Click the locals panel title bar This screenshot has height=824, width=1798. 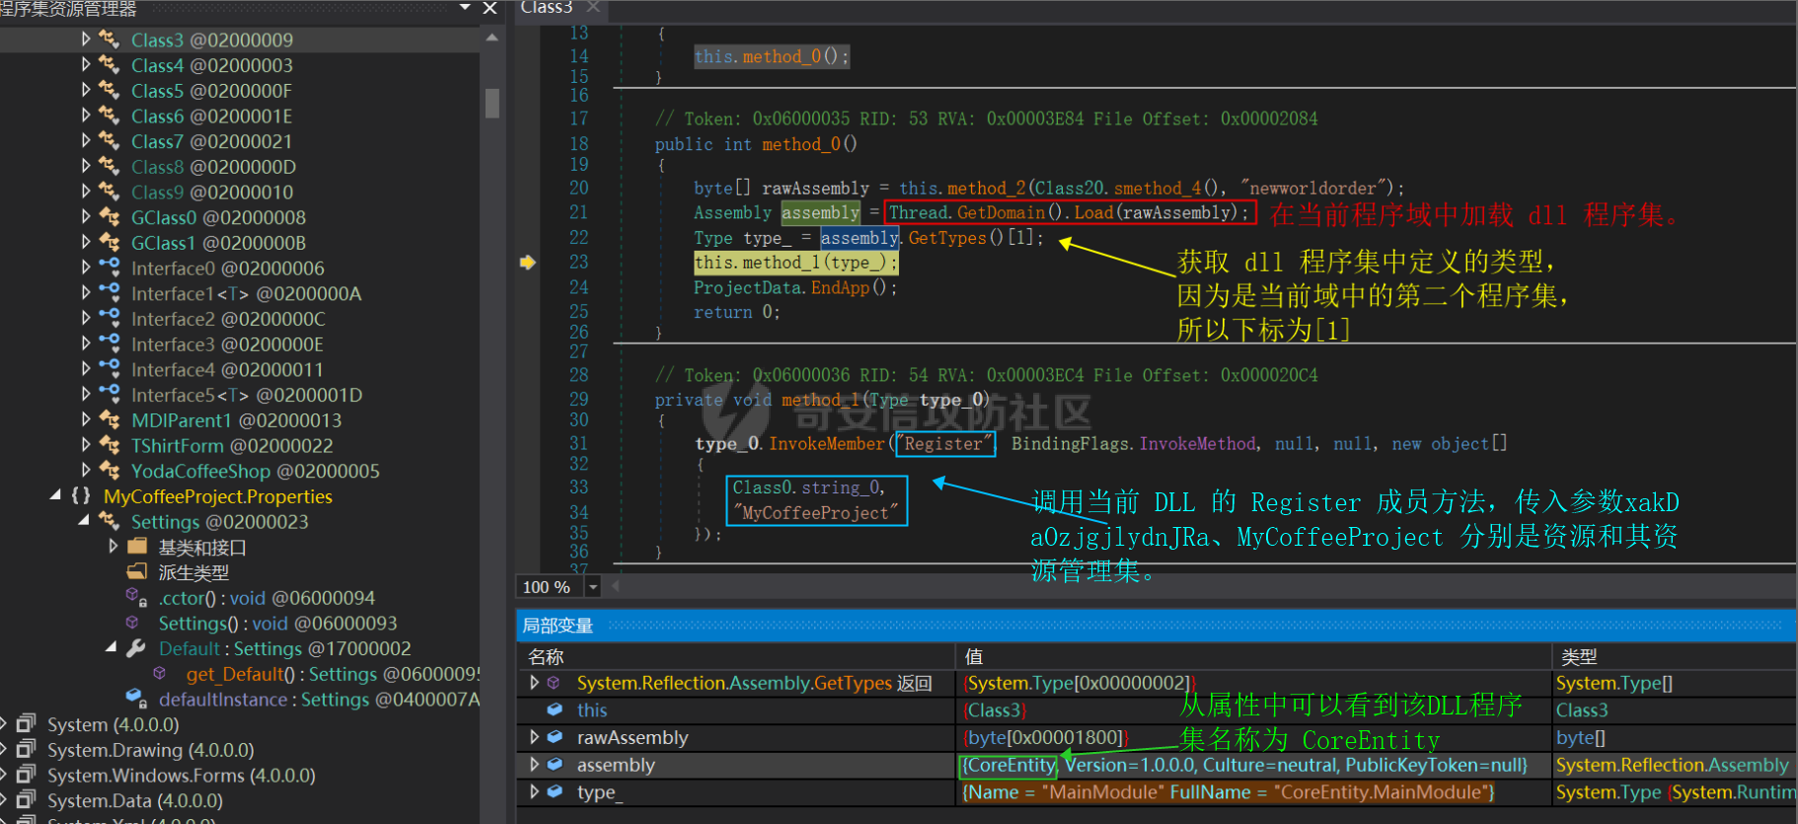(x=1156, y=626)
